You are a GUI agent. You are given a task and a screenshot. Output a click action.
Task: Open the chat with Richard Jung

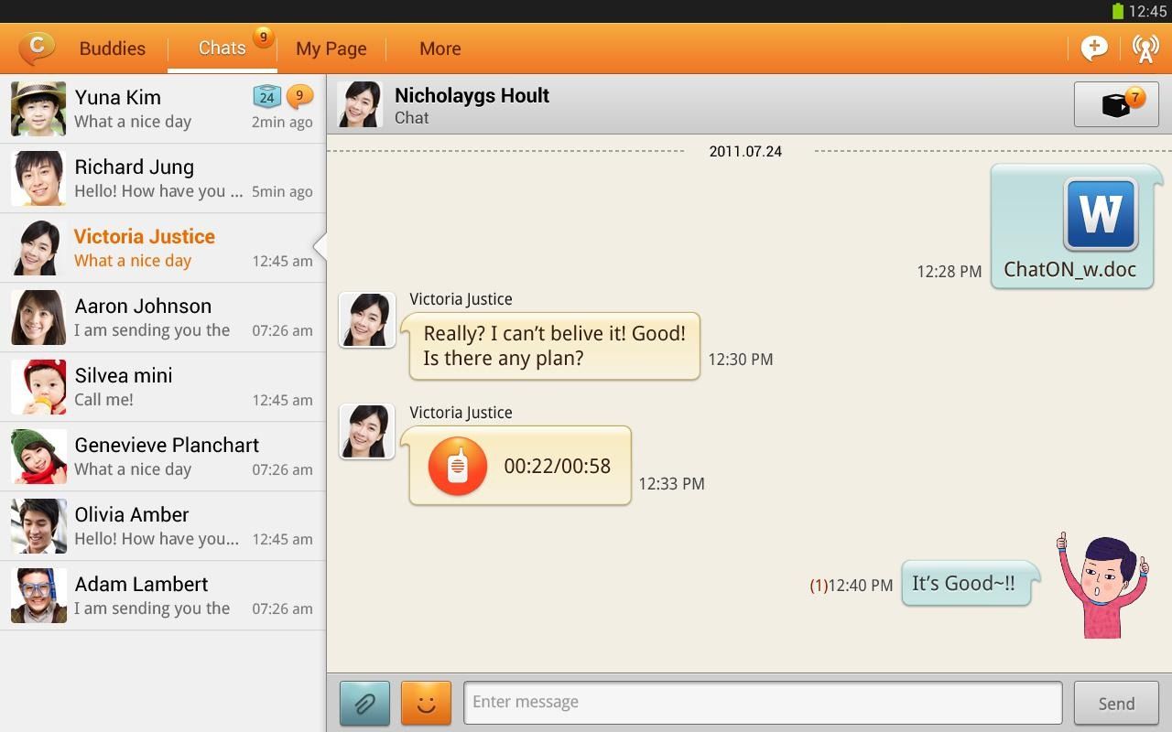tap(163, 178)
